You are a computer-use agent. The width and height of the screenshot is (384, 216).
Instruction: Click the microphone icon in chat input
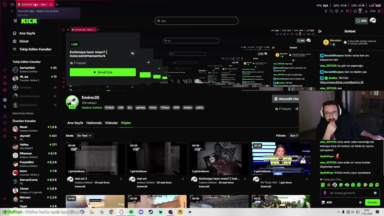click(x=325, y=193)
